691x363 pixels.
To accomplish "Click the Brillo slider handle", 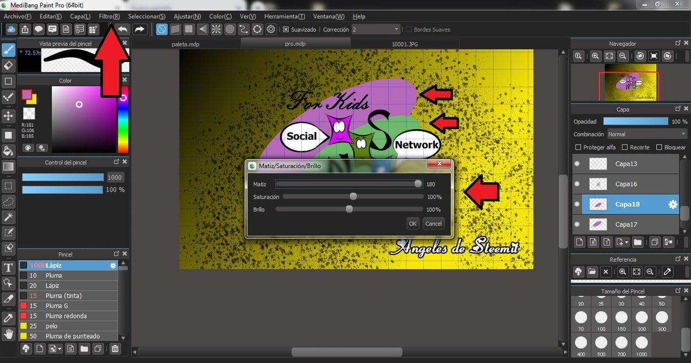I will click(x=349, y=209).
